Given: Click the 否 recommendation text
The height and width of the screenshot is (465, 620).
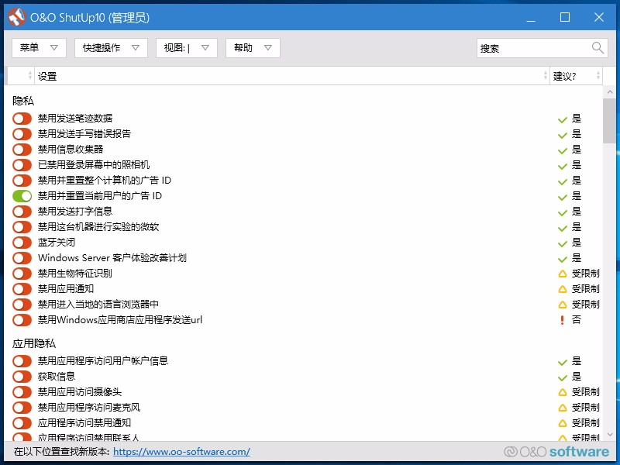Looking at the screenshot, I should coord(577,319).
